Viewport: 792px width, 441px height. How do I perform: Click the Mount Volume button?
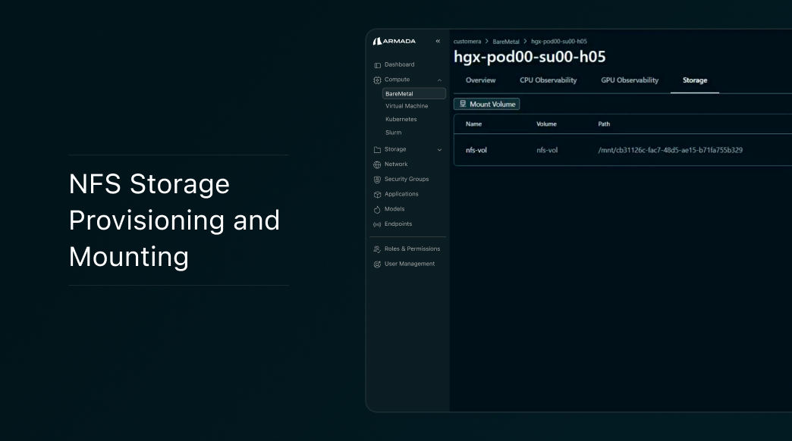coord(487,104)
